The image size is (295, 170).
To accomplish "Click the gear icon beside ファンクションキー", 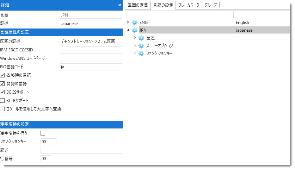I will click(x=141, y=53).
